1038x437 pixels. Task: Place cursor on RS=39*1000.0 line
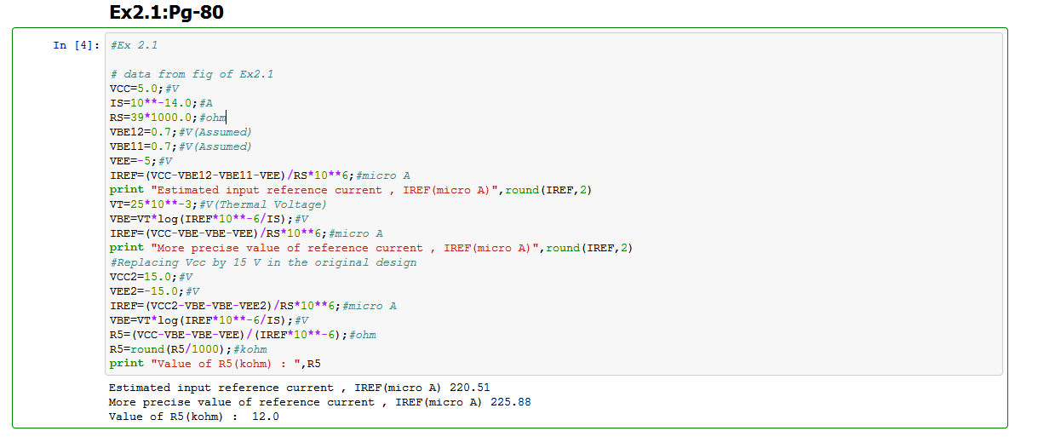[x=167, y=118]
